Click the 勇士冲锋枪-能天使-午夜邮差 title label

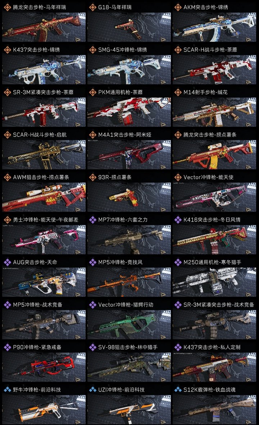point(45,220)
